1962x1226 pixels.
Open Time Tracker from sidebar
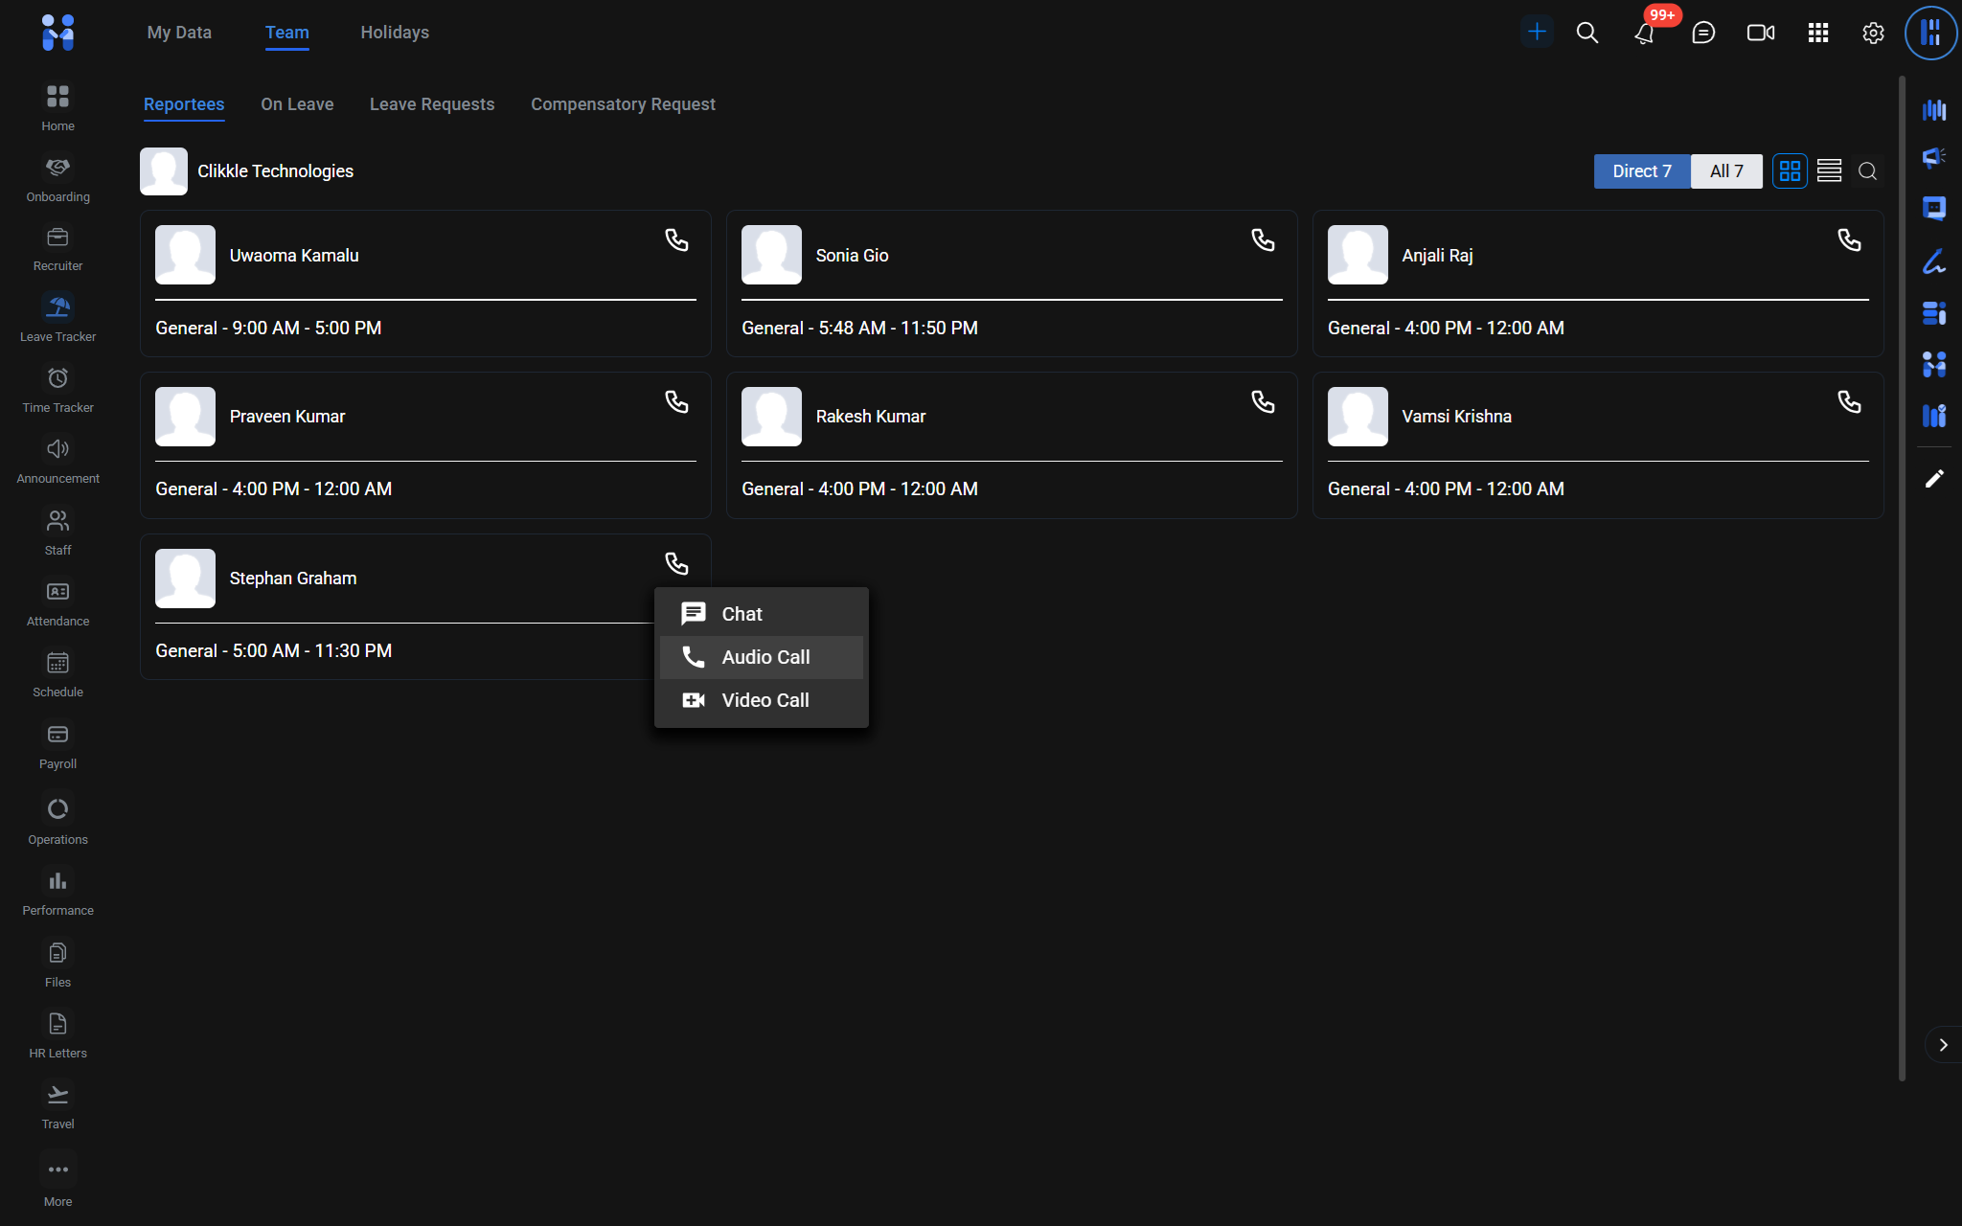tap(57, 388)
